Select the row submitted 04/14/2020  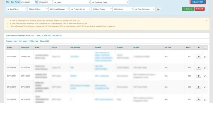click(205, 100)
